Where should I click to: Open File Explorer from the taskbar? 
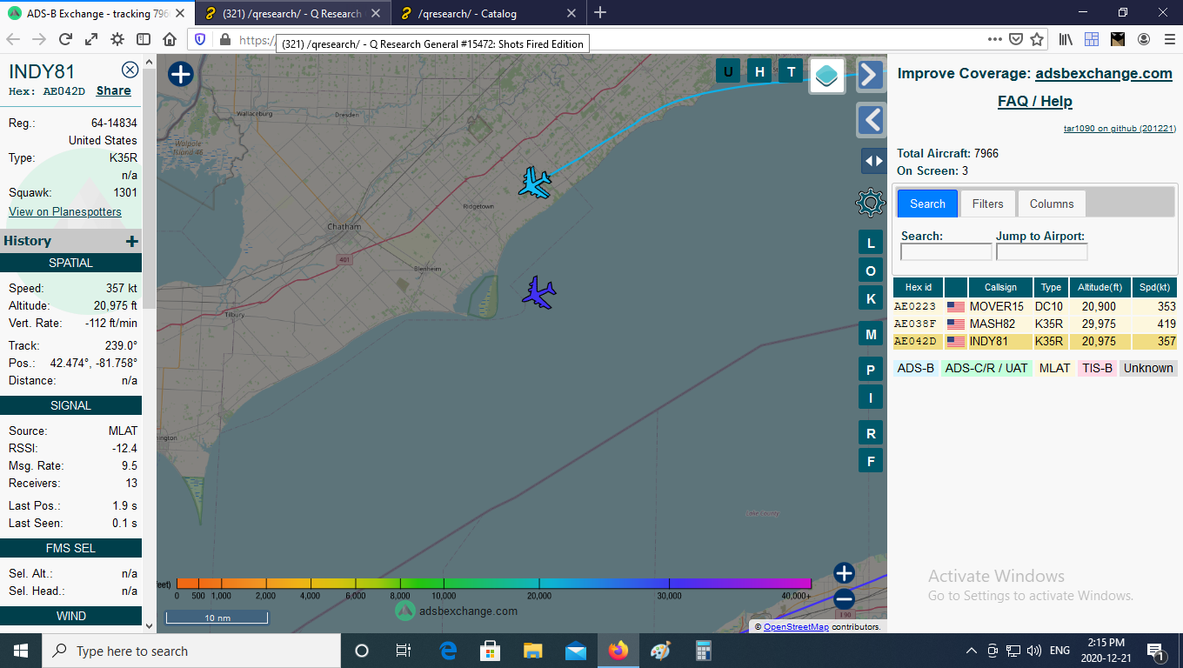(533, 651)
